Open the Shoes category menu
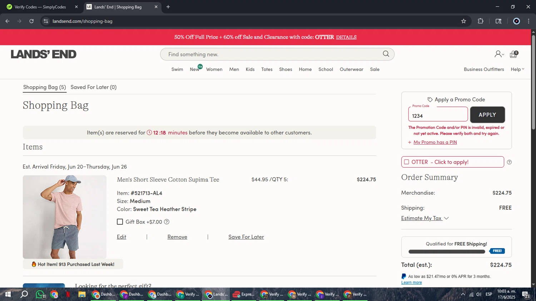 click(x=286, y=69)
